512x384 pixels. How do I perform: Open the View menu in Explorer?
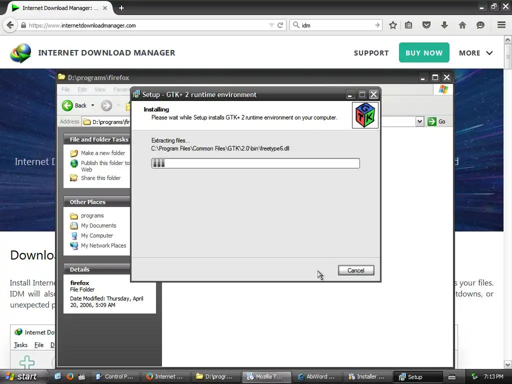[100, 89]
